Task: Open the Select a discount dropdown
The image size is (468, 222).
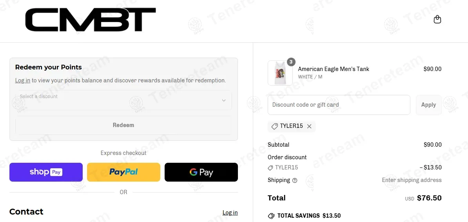Action: pyautogui.click(x=118, y=100)
